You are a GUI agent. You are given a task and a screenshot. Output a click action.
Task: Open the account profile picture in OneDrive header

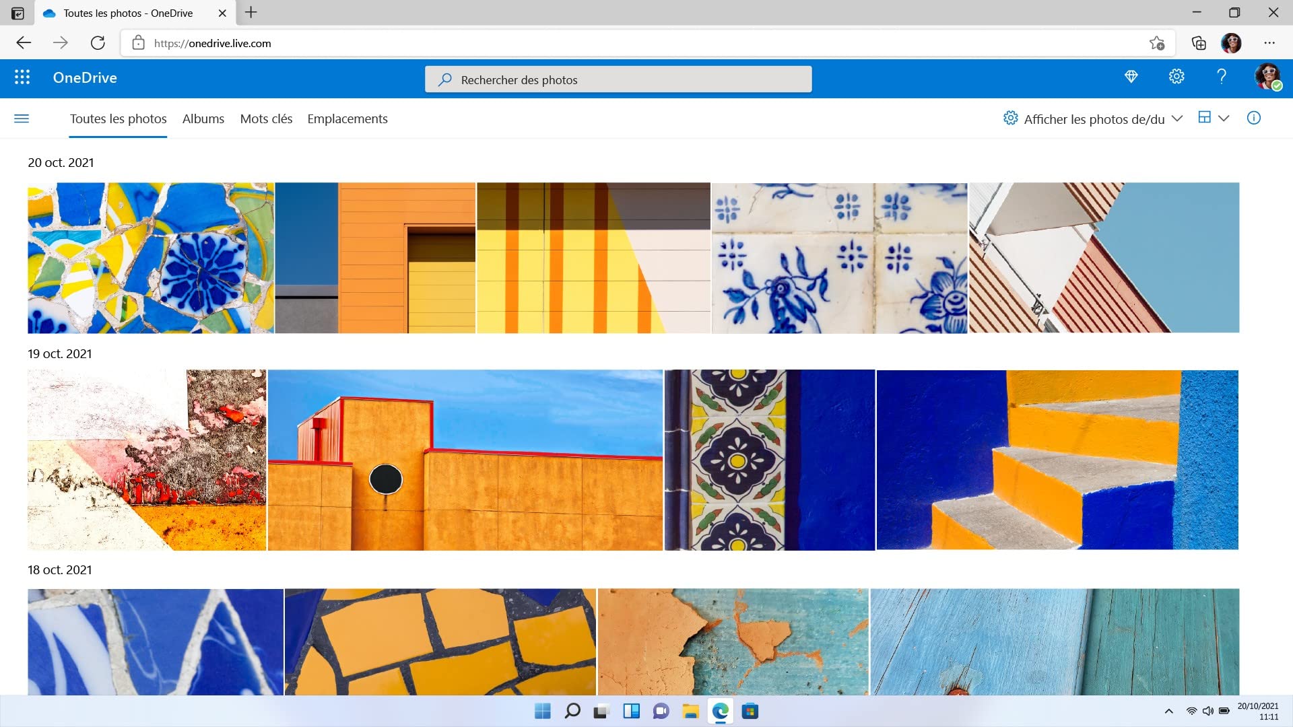pyautogui.click(x=1268, y=77)
